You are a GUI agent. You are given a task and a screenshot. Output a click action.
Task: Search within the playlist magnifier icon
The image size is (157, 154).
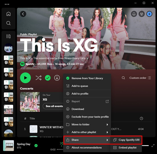[123, 78]
